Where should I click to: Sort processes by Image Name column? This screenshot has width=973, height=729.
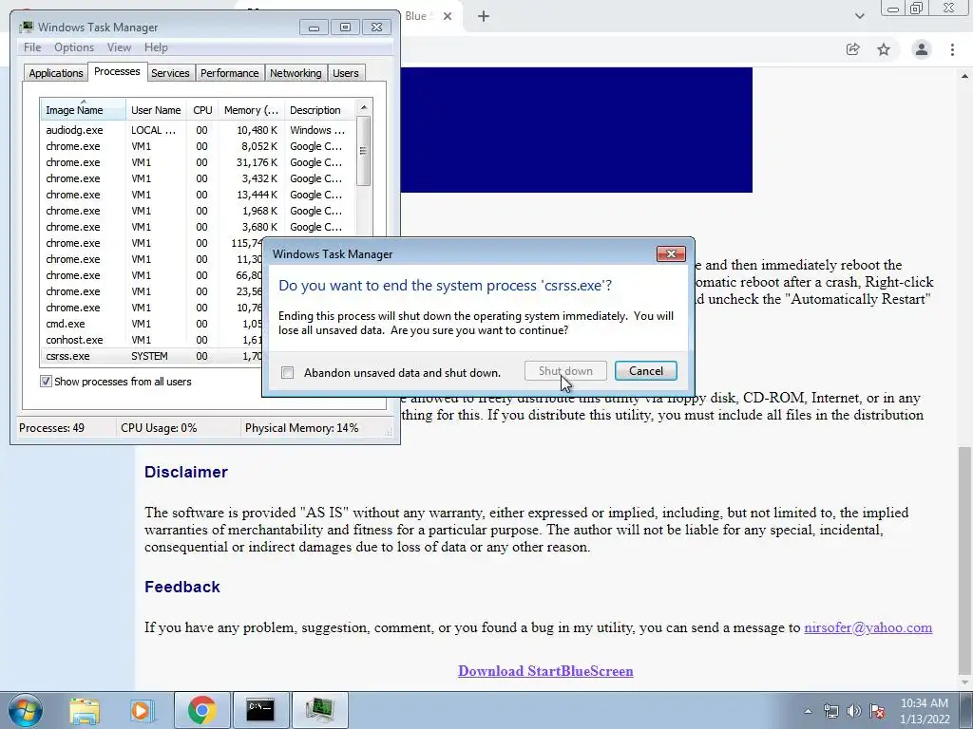click(x=84, y=110)
